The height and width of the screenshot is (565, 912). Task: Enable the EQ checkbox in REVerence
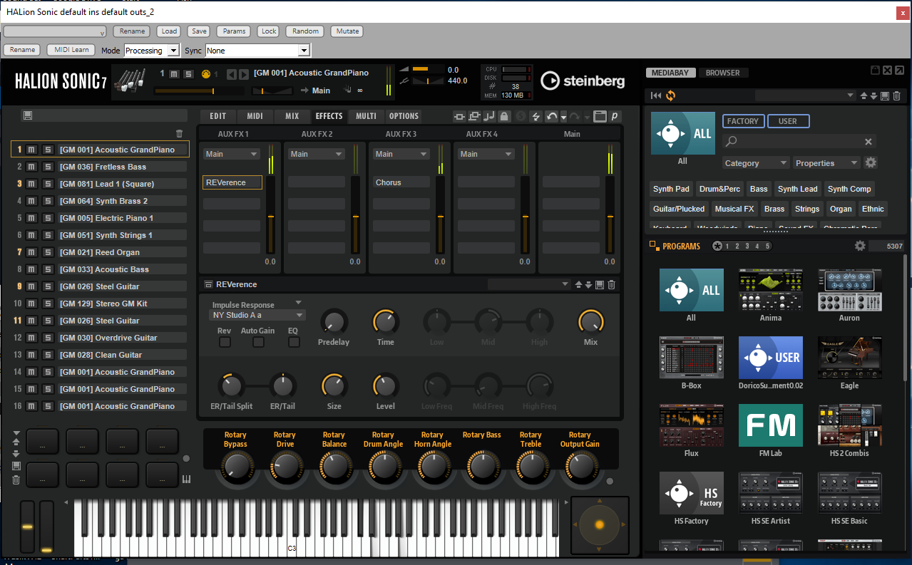point(294,343)
